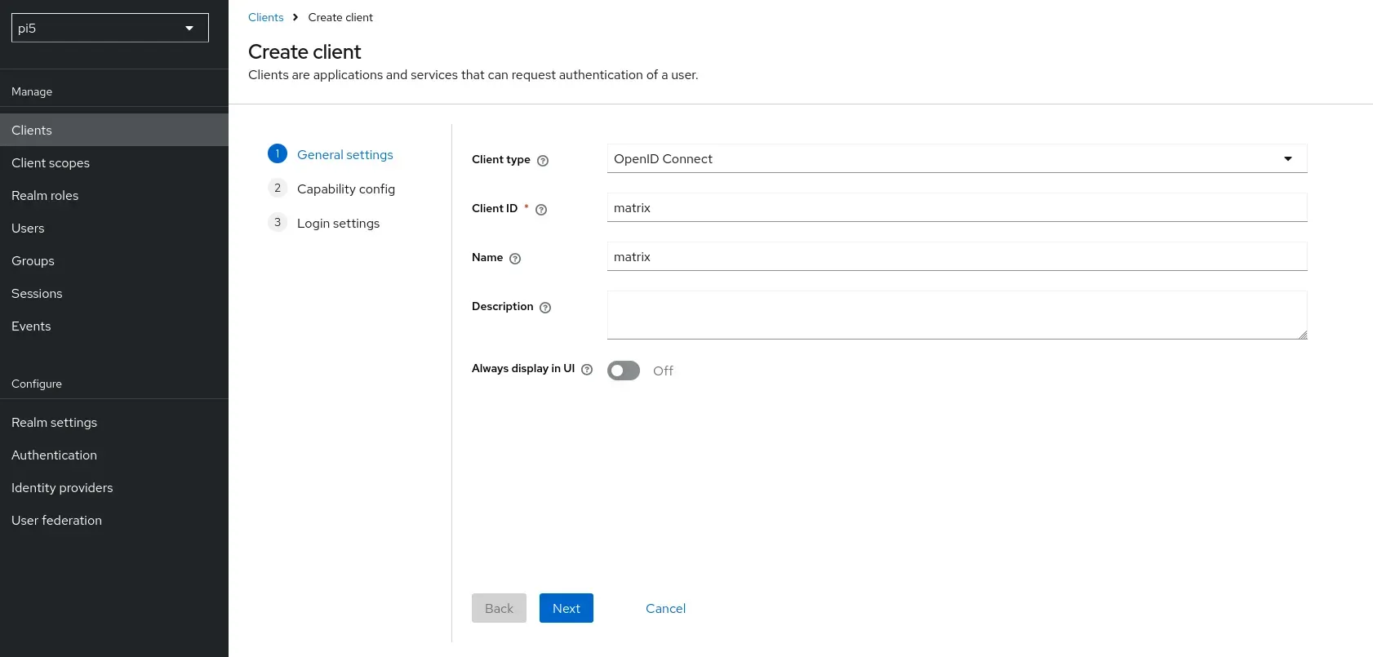Open the Groups page
The width and height of the screenshot is (1373, 657).
click(x=114, y=260)
